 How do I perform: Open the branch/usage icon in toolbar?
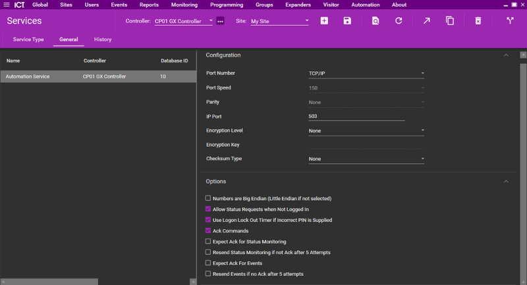click(510, 21)
